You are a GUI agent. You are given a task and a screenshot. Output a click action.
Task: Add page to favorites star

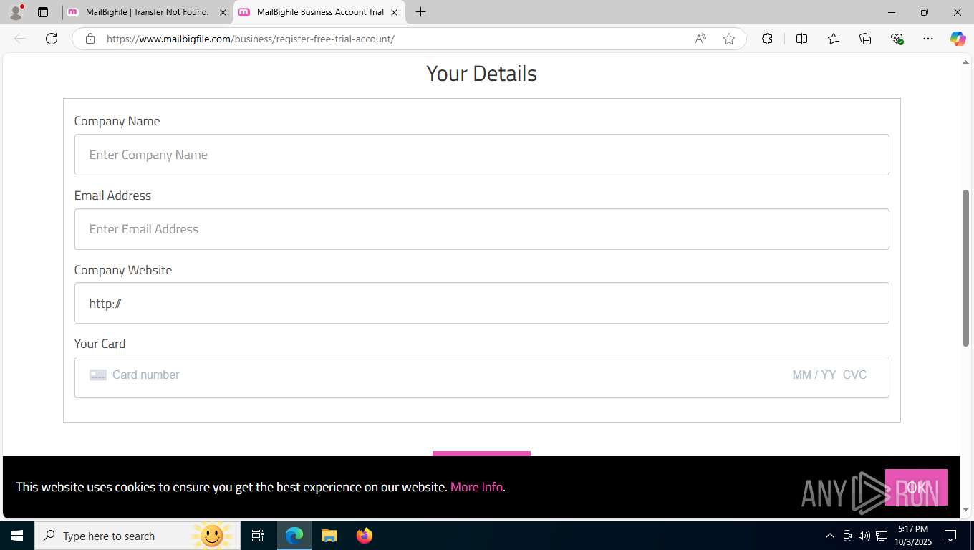729,39
